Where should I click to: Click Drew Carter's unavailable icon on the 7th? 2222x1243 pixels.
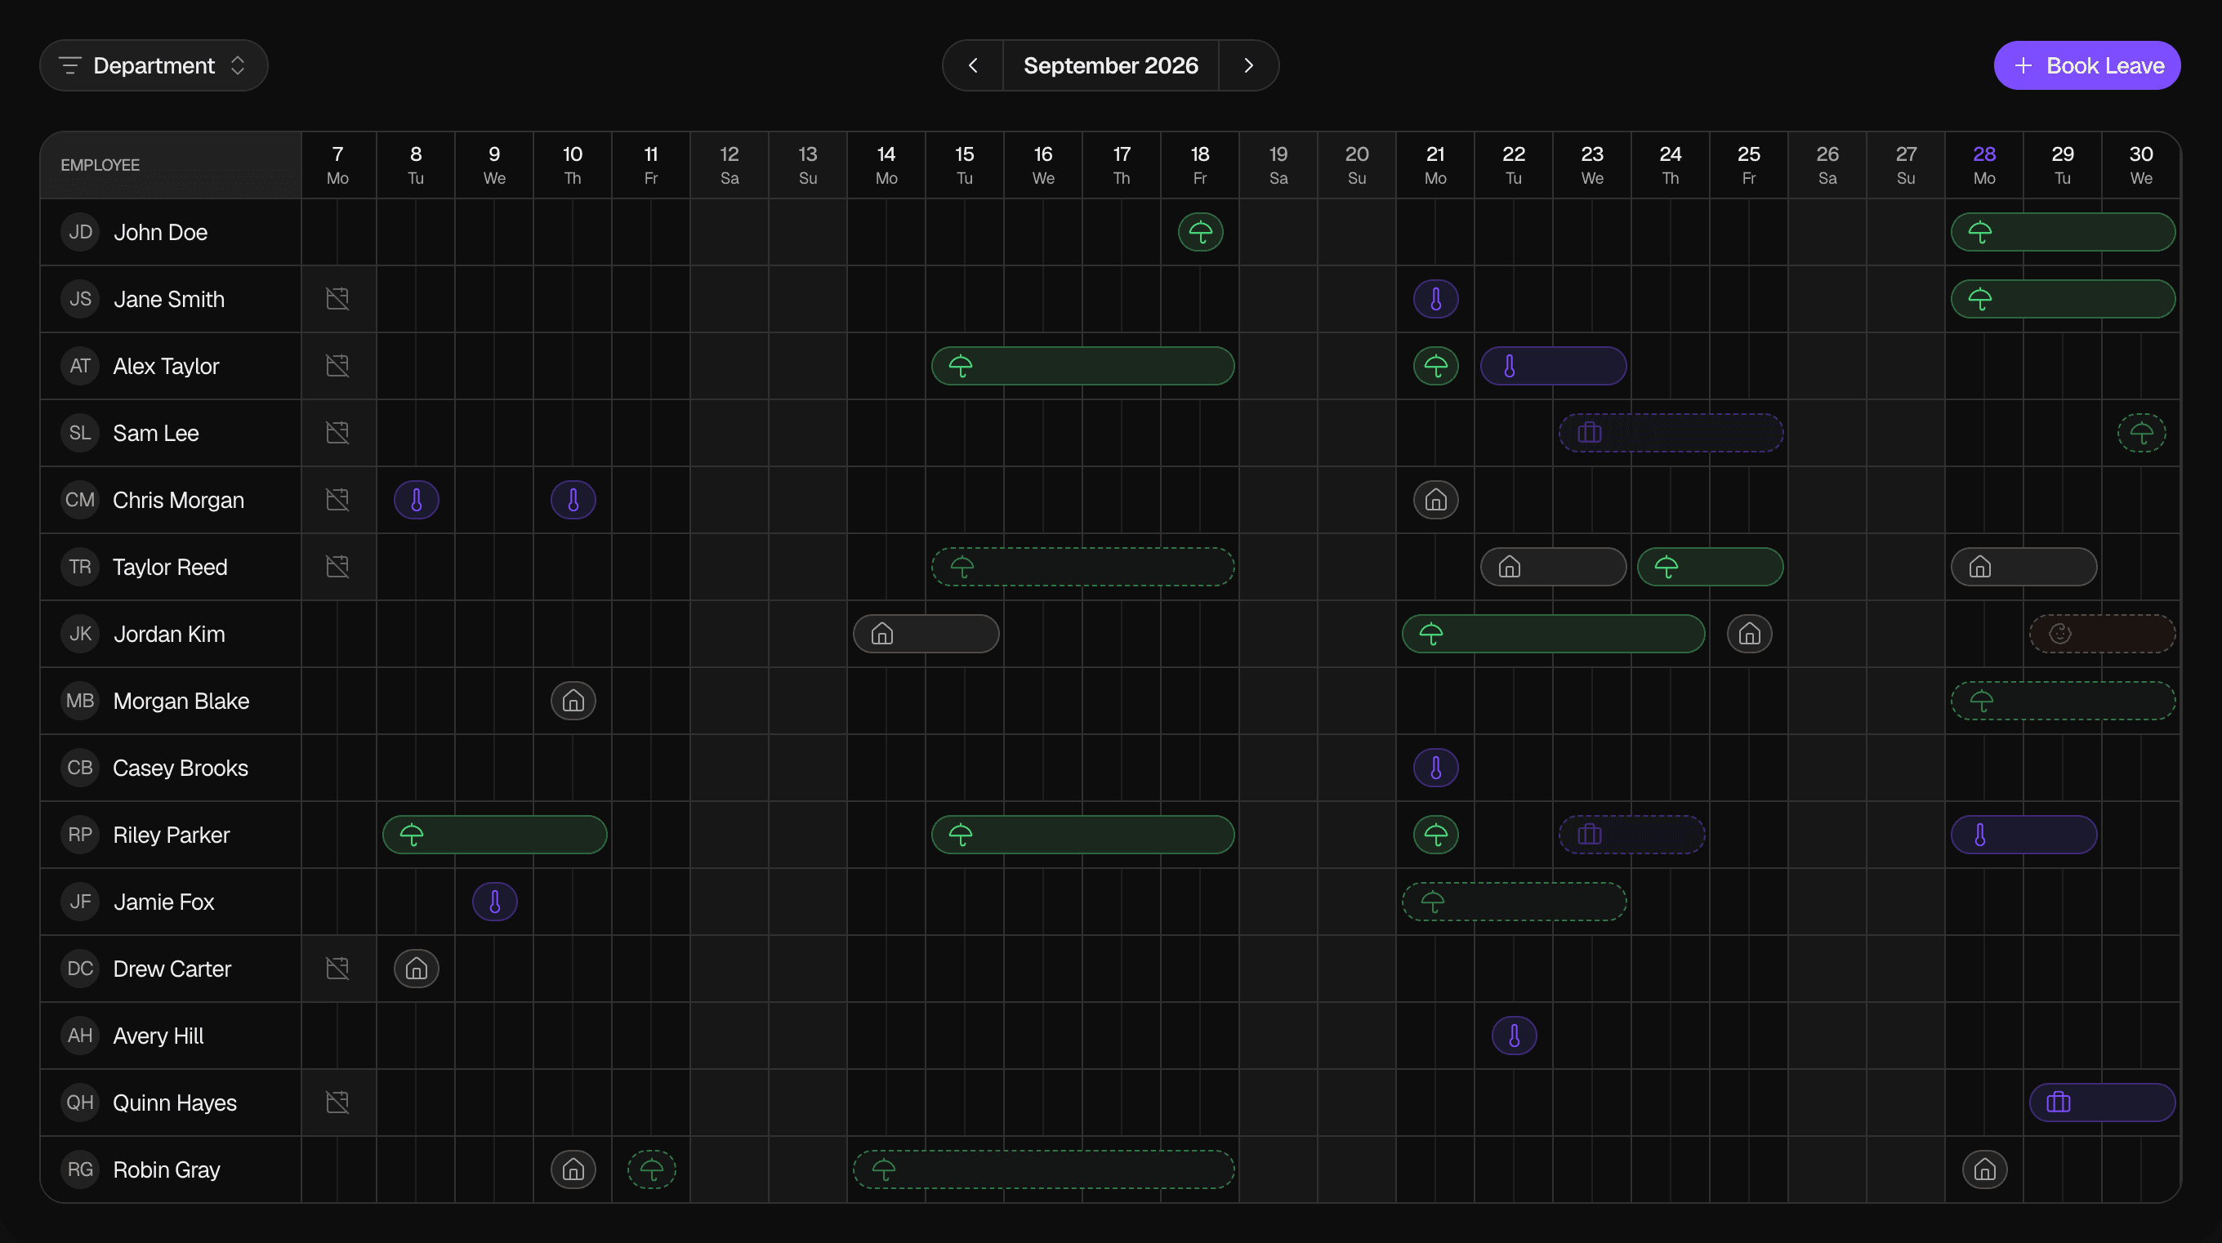coord(337,969)
